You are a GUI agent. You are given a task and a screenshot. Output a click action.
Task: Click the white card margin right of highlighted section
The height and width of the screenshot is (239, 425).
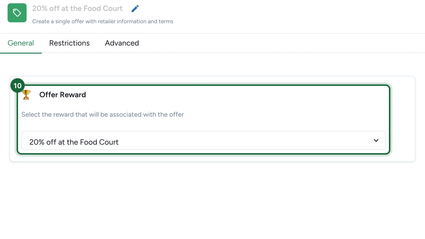[403, 119]
